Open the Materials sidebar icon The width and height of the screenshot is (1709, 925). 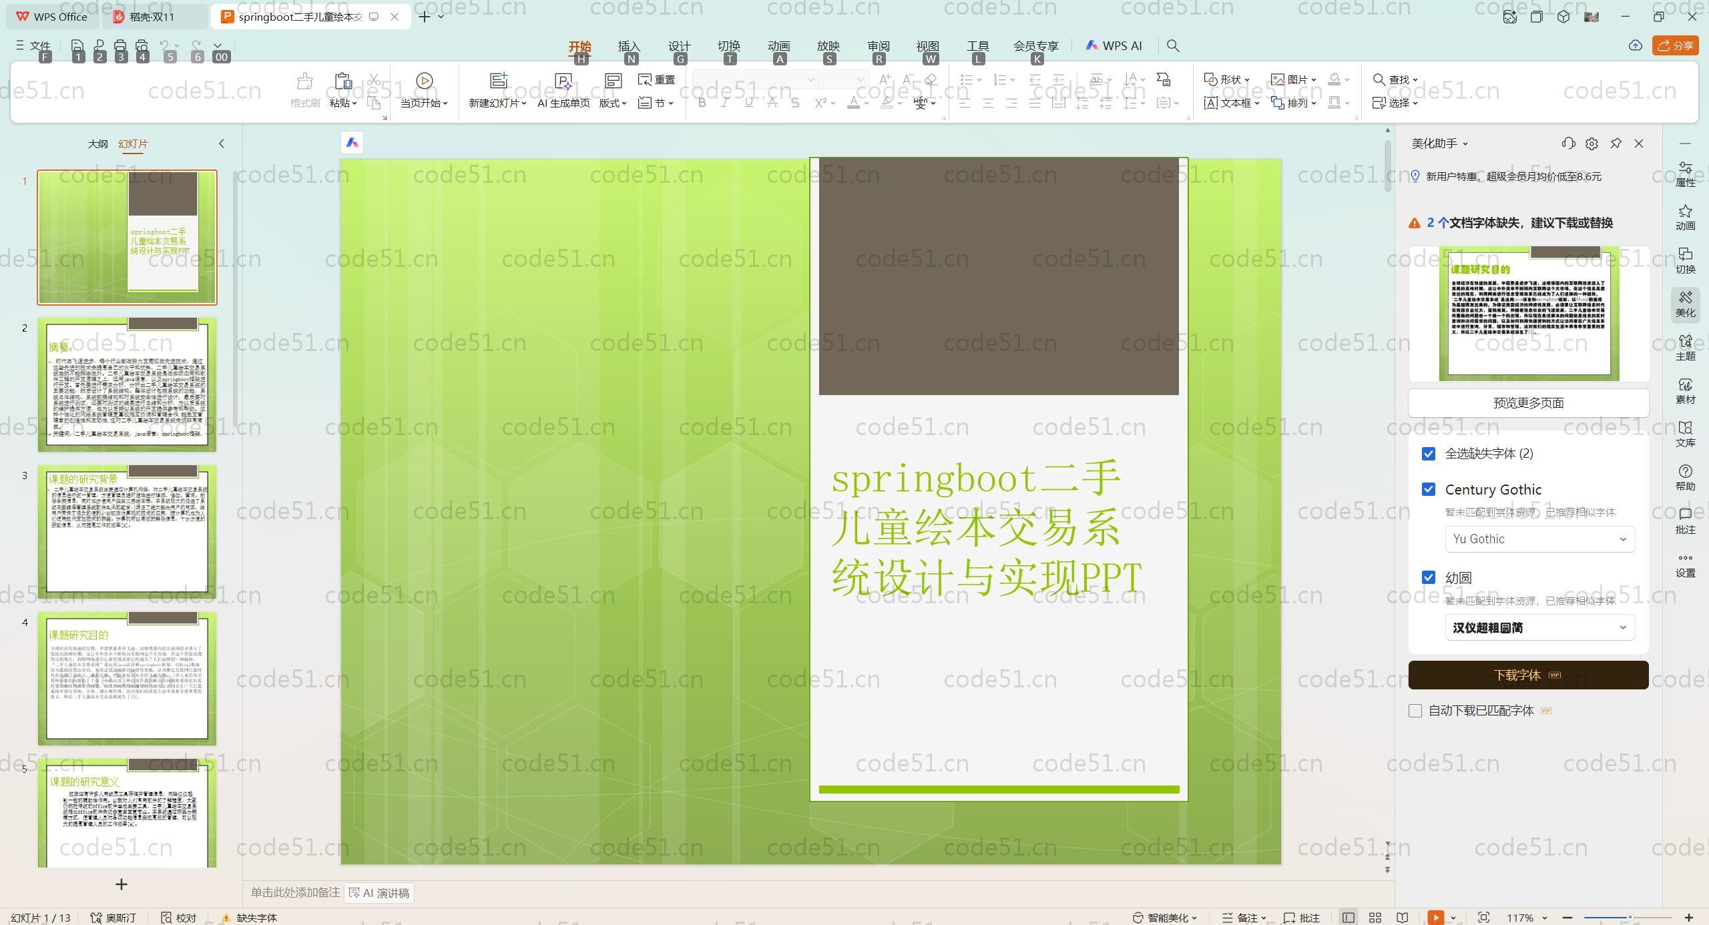coord(1685,390)
